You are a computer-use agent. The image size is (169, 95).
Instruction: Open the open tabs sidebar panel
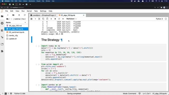coord(2,44)
